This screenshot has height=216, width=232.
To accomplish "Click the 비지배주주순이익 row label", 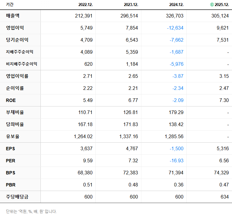I will 21,64.
